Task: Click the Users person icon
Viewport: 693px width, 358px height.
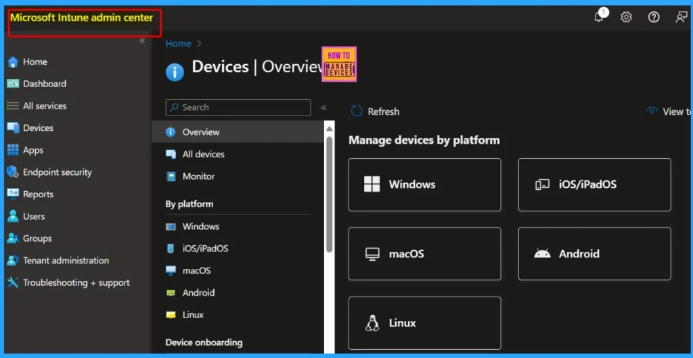Action: [13, 216]
